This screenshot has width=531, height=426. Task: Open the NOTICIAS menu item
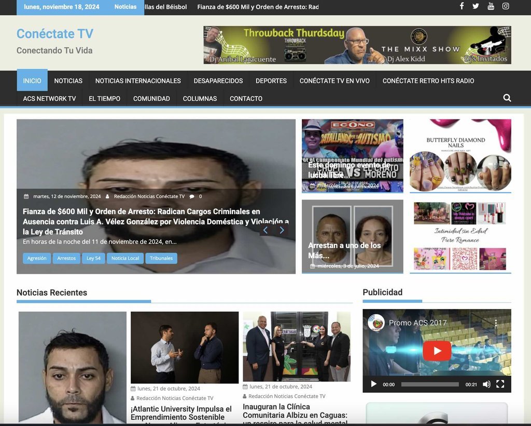point(68,81)
